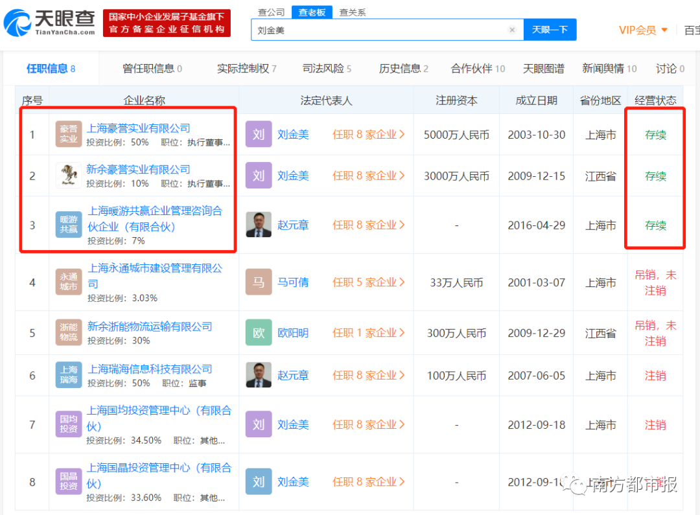Open the 上海瑞海信息科技有限公司 link

(150, 369)
